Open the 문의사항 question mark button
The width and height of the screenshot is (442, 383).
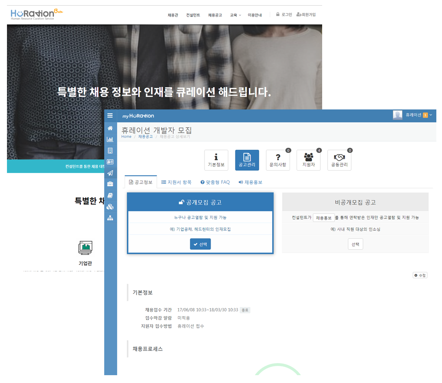[x=278, y=160]
